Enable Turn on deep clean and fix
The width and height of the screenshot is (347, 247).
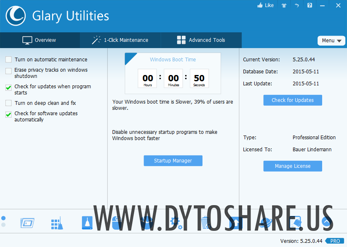[8, 103]
